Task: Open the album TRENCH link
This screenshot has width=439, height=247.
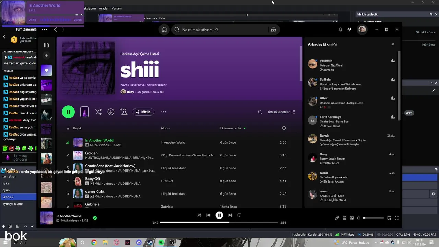Action: [x=167, y=181]
